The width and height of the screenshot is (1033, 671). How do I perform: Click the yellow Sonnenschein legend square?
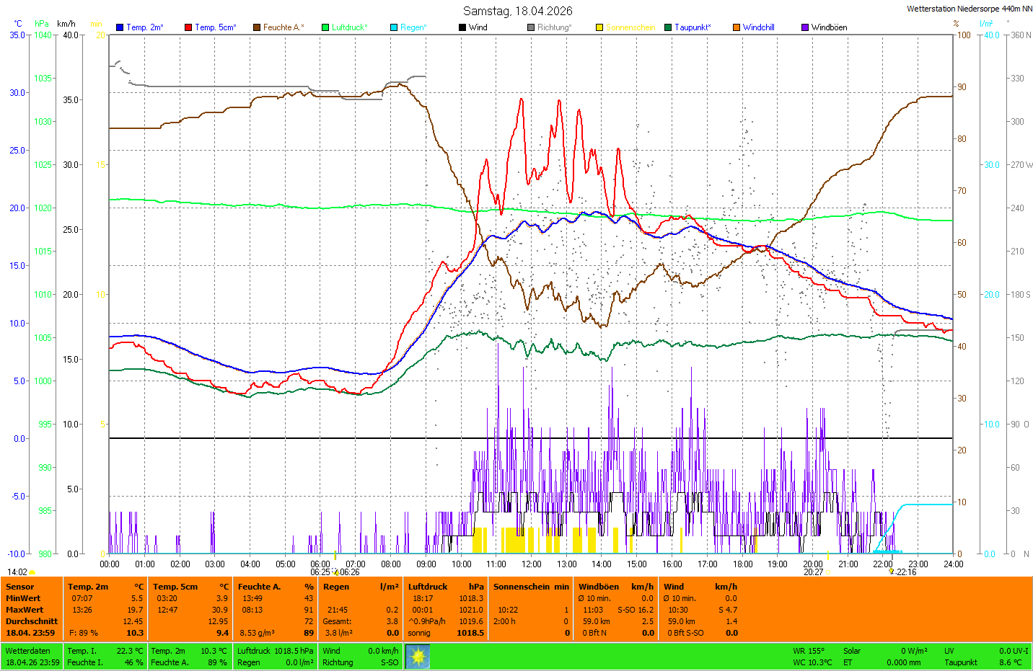(x=599, y=27)
